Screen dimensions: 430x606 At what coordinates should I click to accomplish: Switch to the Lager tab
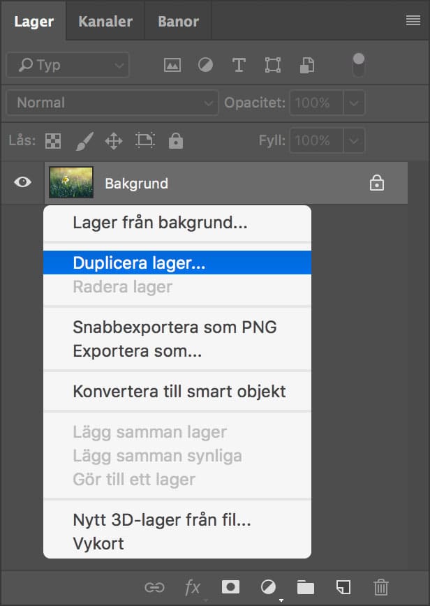pyautogui.click(x=34, y=21)
